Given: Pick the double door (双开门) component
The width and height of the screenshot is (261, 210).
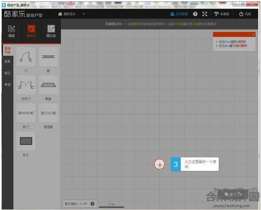Looking at the screenshot, I should pos(26,85).
